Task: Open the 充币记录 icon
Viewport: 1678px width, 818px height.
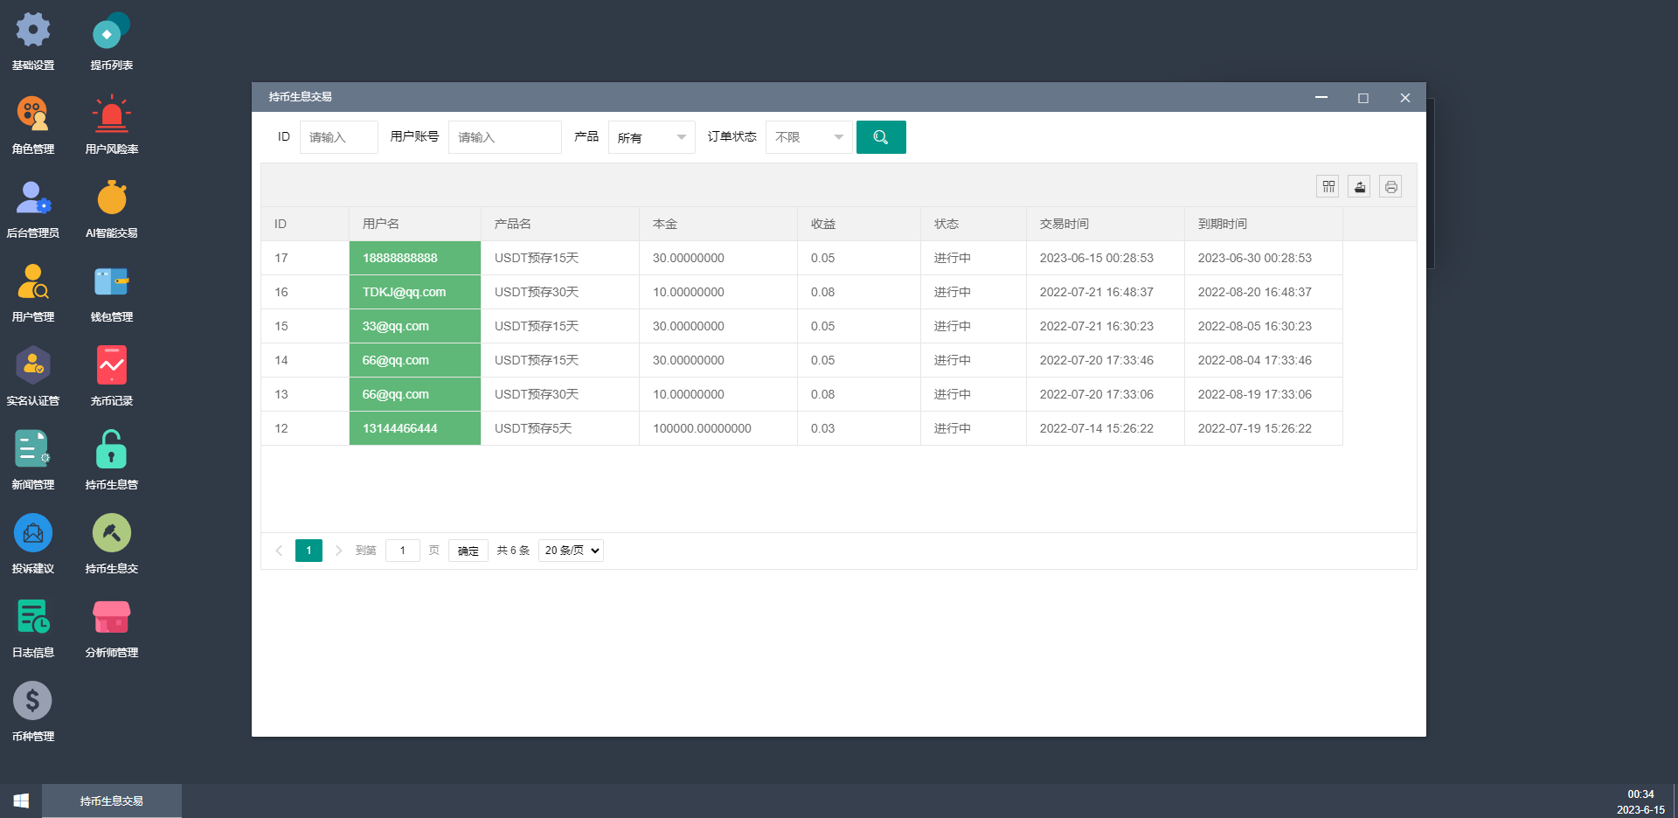Action: 111,367
